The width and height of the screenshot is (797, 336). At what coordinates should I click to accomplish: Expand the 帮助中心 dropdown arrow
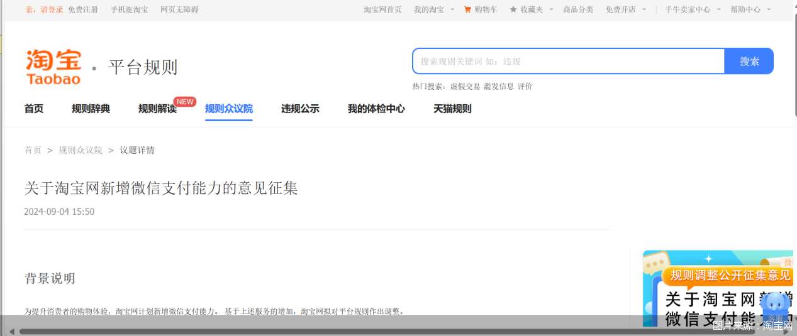tap(769, 9)
